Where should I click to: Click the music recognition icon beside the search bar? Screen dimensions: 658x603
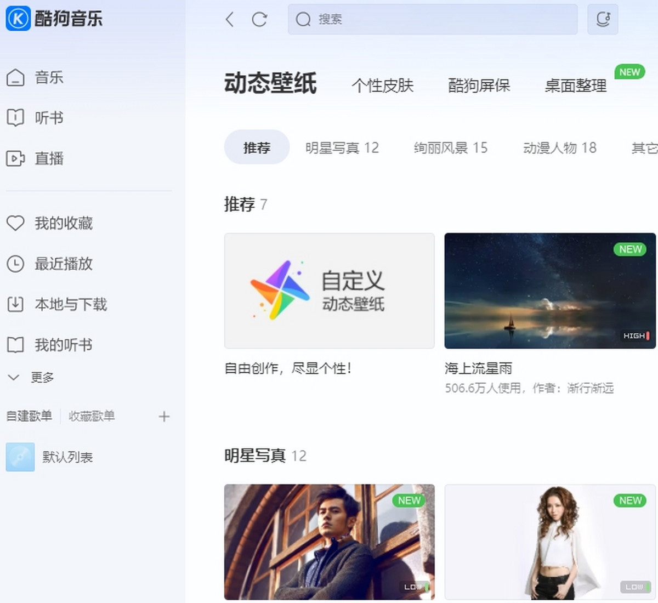tap(603, 19)
